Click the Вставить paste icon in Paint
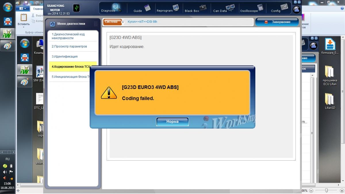 24,18
